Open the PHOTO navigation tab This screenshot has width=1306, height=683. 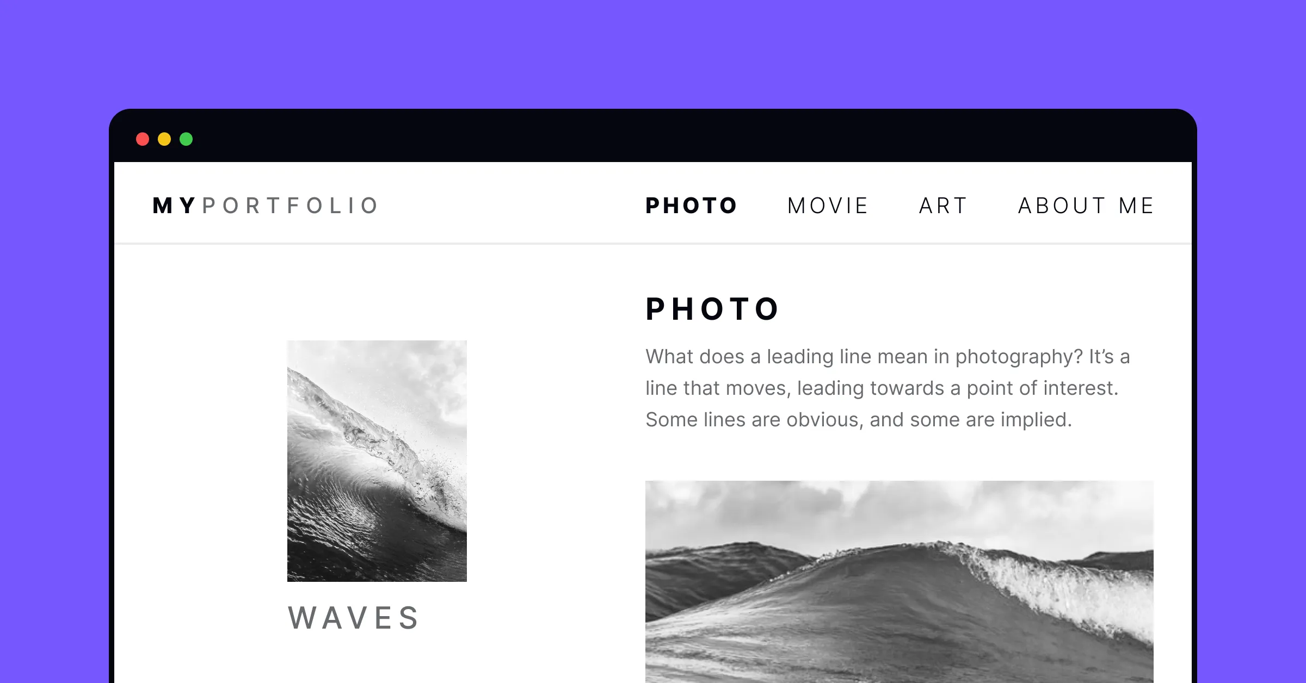coord(691,206)
